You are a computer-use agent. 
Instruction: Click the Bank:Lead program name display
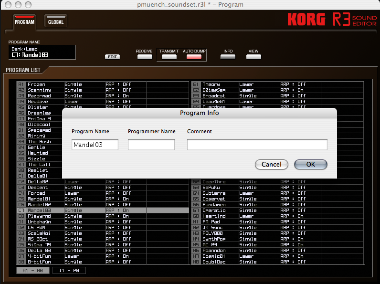42,52
